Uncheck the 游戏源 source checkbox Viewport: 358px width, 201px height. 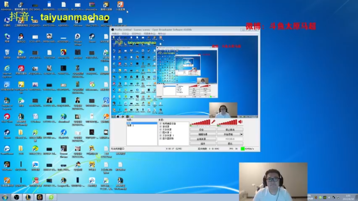click(161, 126)
